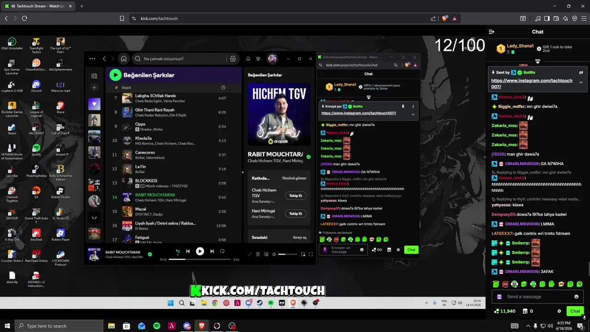The height and width of the screenshot is (332, 590).
Task: Expand the sub gift leaderboard chevron
Action: click(x=537, y=61)
